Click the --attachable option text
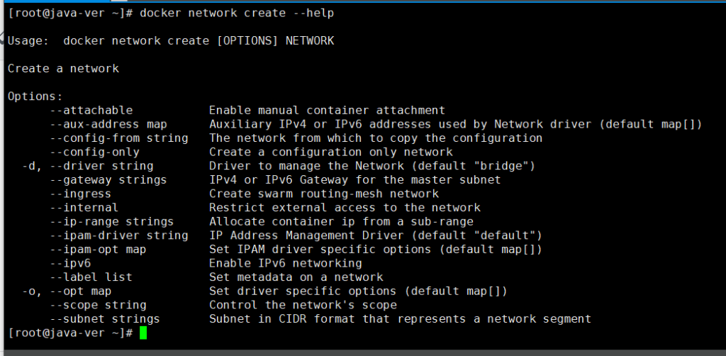The image size is (726, 356). click(x=91, y=110)
